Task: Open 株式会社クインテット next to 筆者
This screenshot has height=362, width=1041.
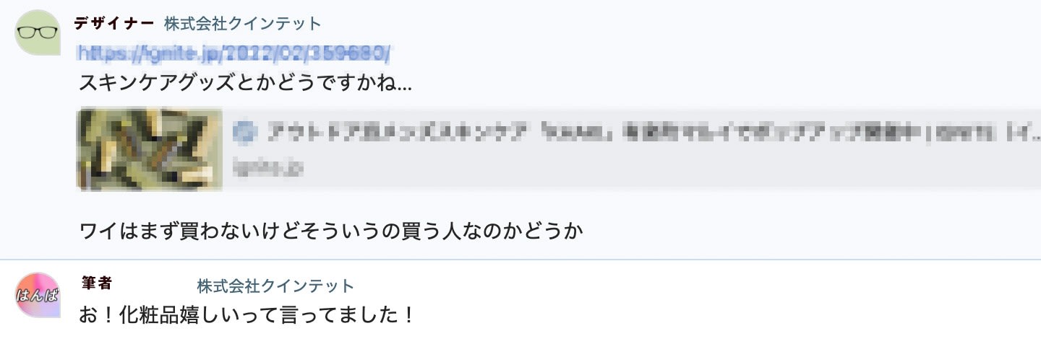Action: pyautogui.click(x=275, y=286)
